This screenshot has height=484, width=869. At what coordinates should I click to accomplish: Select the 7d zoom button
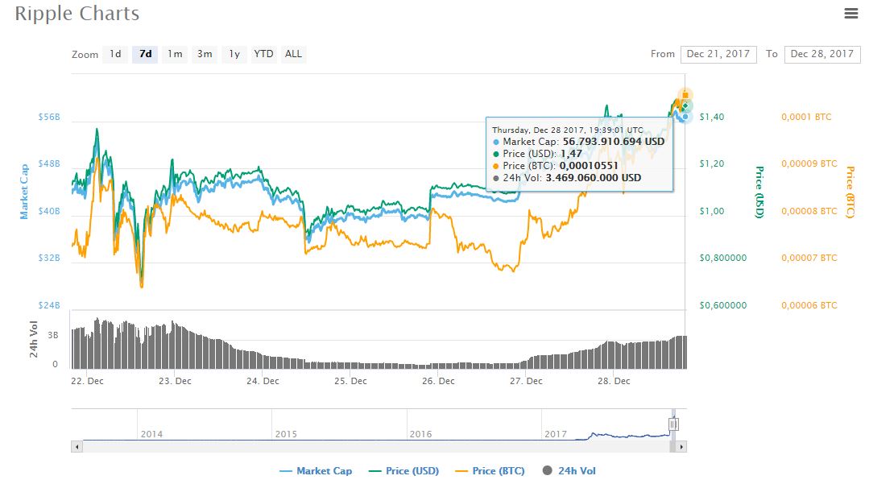(145, 54)
